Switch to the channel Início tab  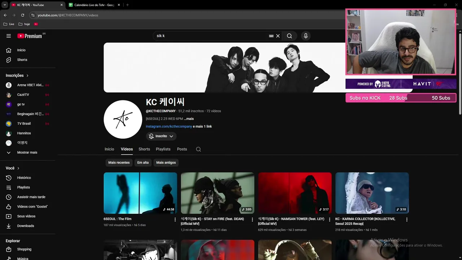click(x=109, y=149)
